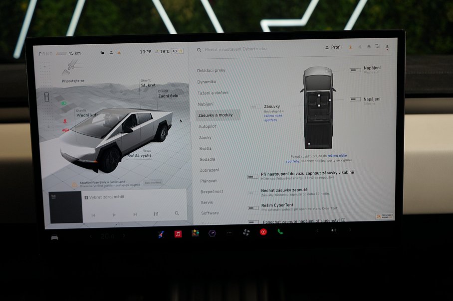
Task: Start a call with the green phone icon
Action: [x=279, y=232]
